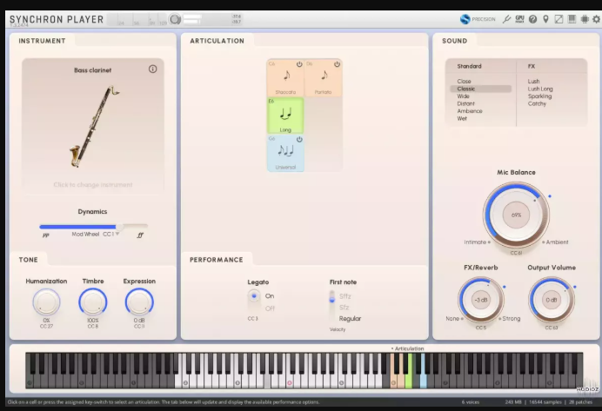Toggle the Staccato articulation power icon
The height and width of the screenshot is (411, 602).
299,64
